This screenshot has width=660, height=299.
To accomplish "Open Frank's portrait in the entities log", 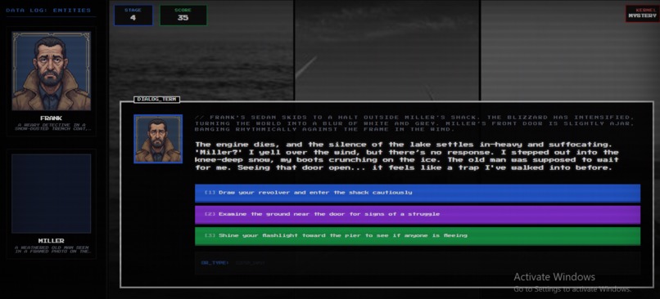I will coord(52,71).
